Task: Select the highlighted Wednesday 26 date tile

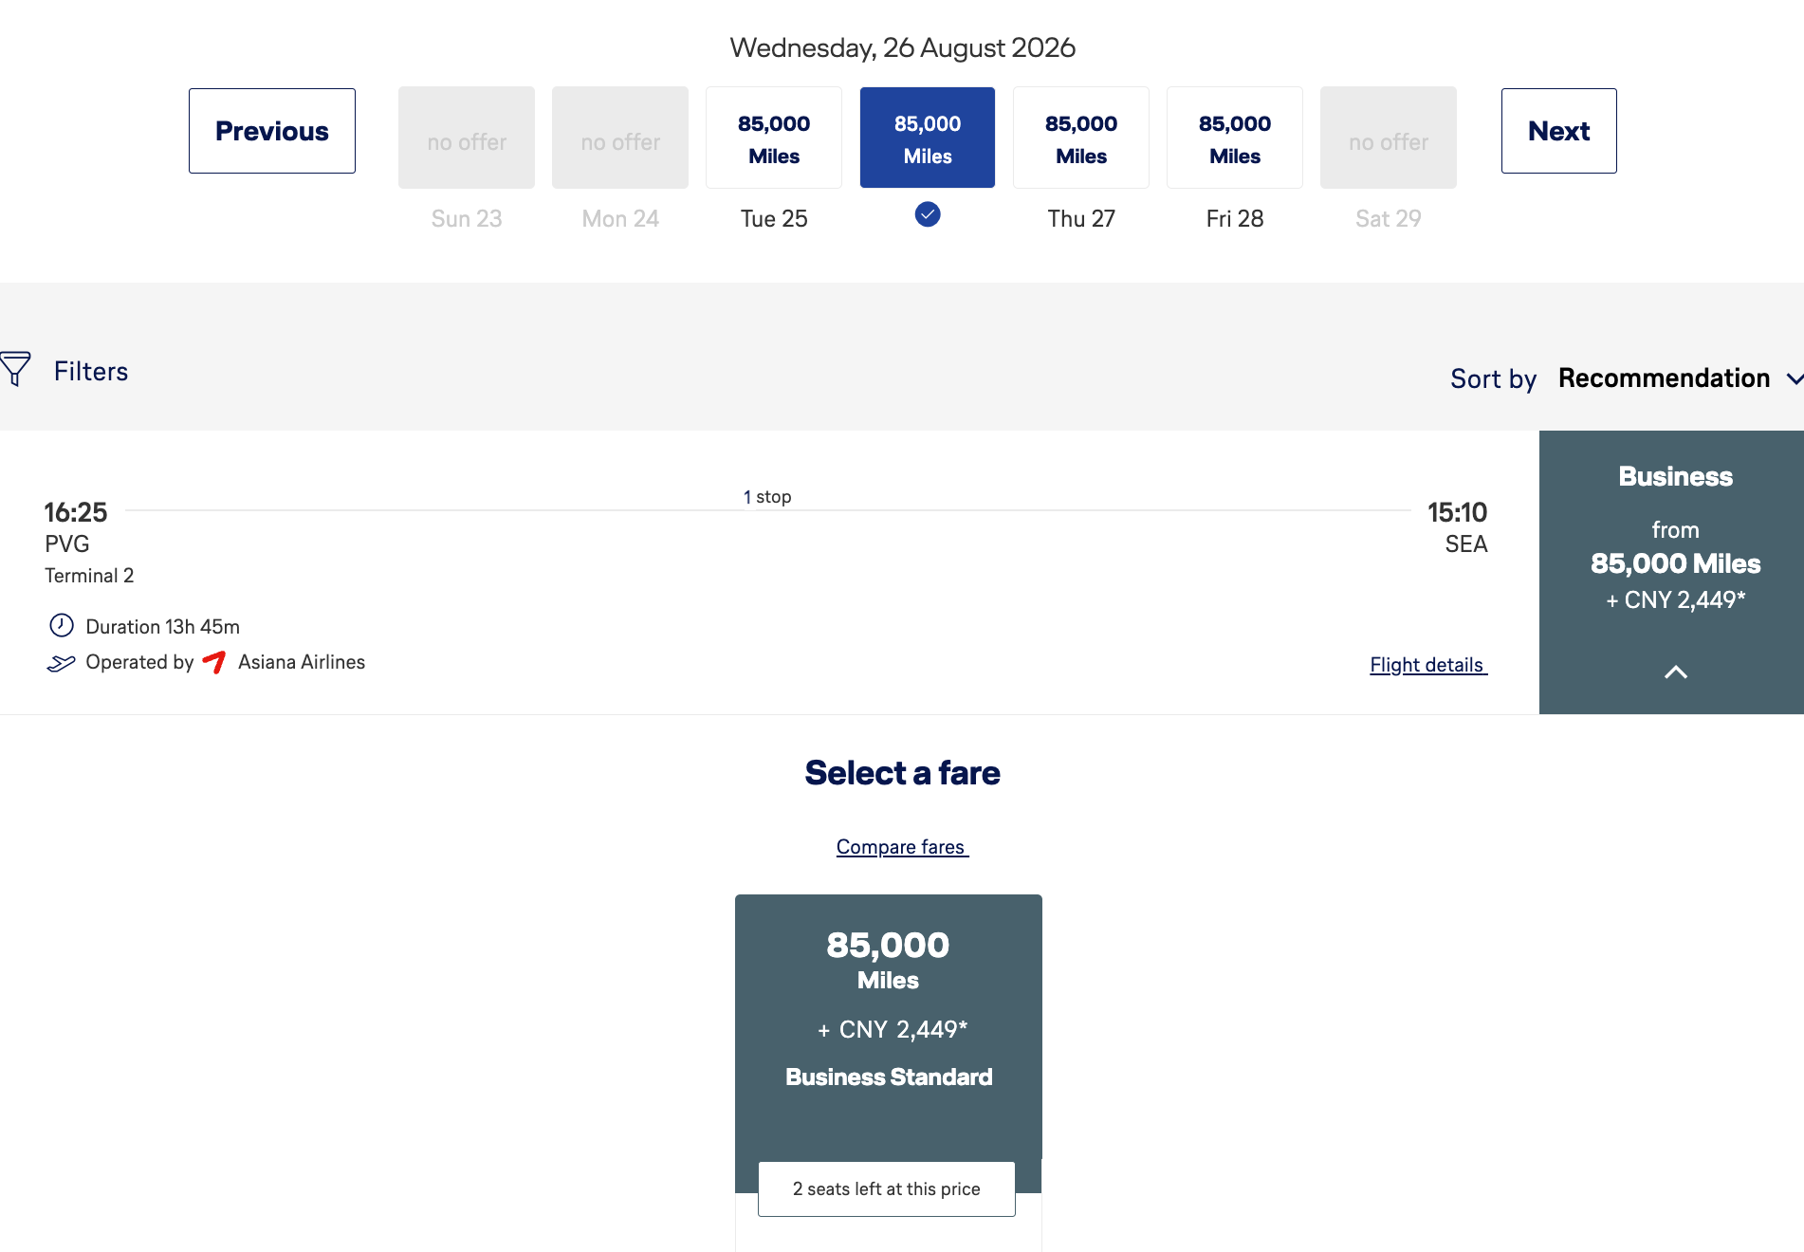Action: [x=928, y=138]
